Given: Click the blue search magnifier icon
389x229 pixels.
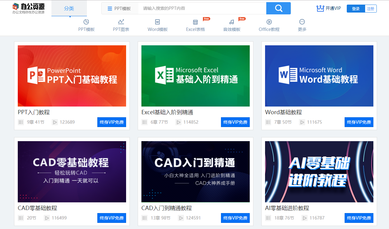Looking at the screenshot, I should 278,8.
